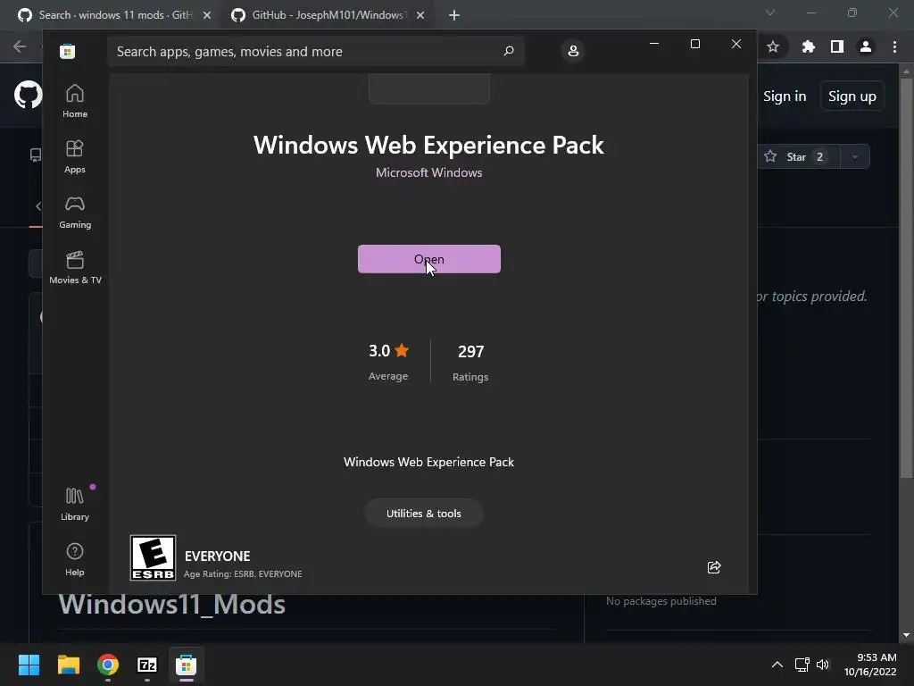Open the Windows Start menu
The height and width of the screenshot is (686, 914).
29,665
